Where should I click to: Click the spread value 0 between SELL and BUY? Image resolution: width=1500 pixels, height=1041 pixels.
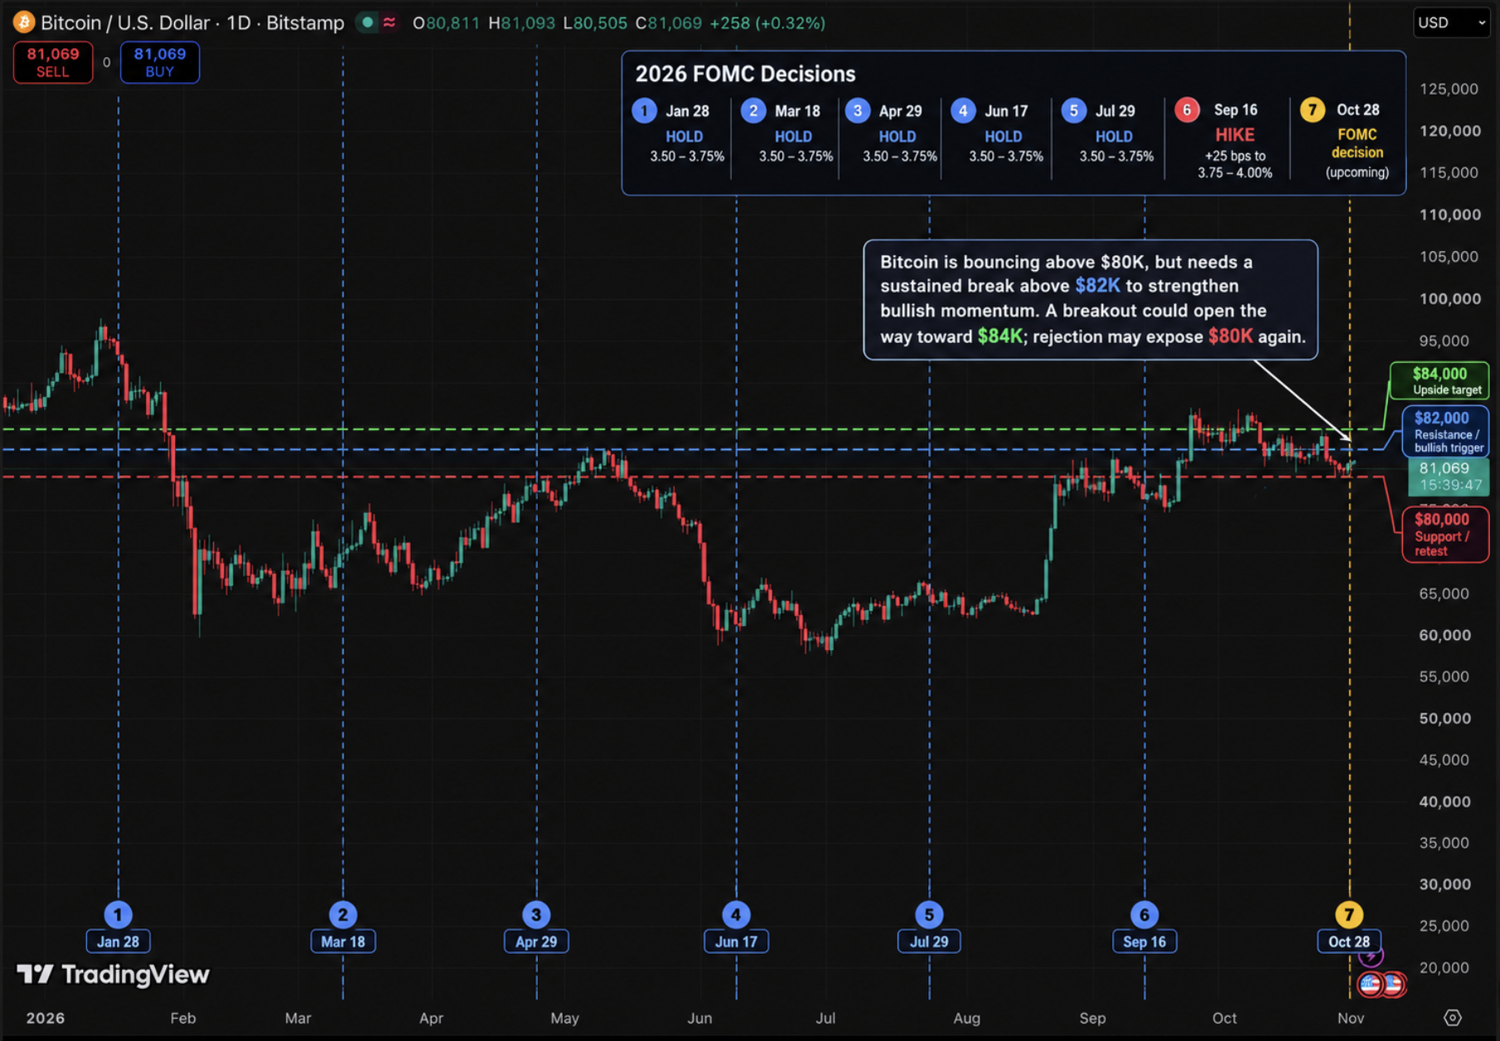pos(106,62)
